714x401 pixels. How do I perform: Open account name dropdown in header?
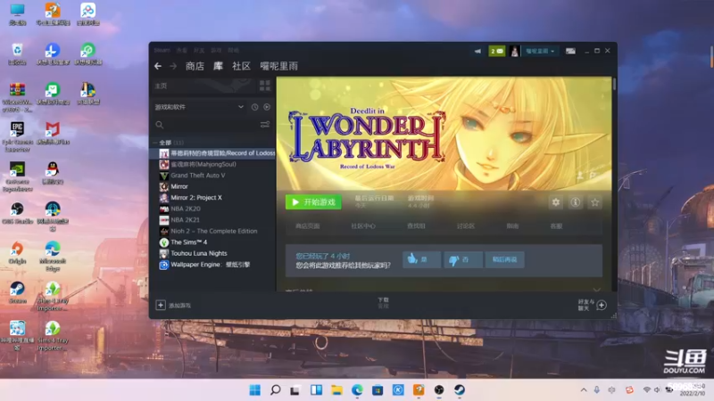point(540,51)
